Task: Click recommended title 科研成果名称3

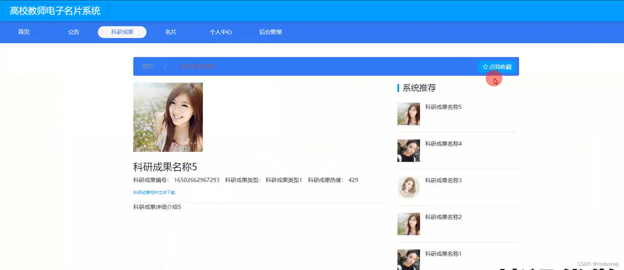Action: pyautogui.click(x=444, y=181)
